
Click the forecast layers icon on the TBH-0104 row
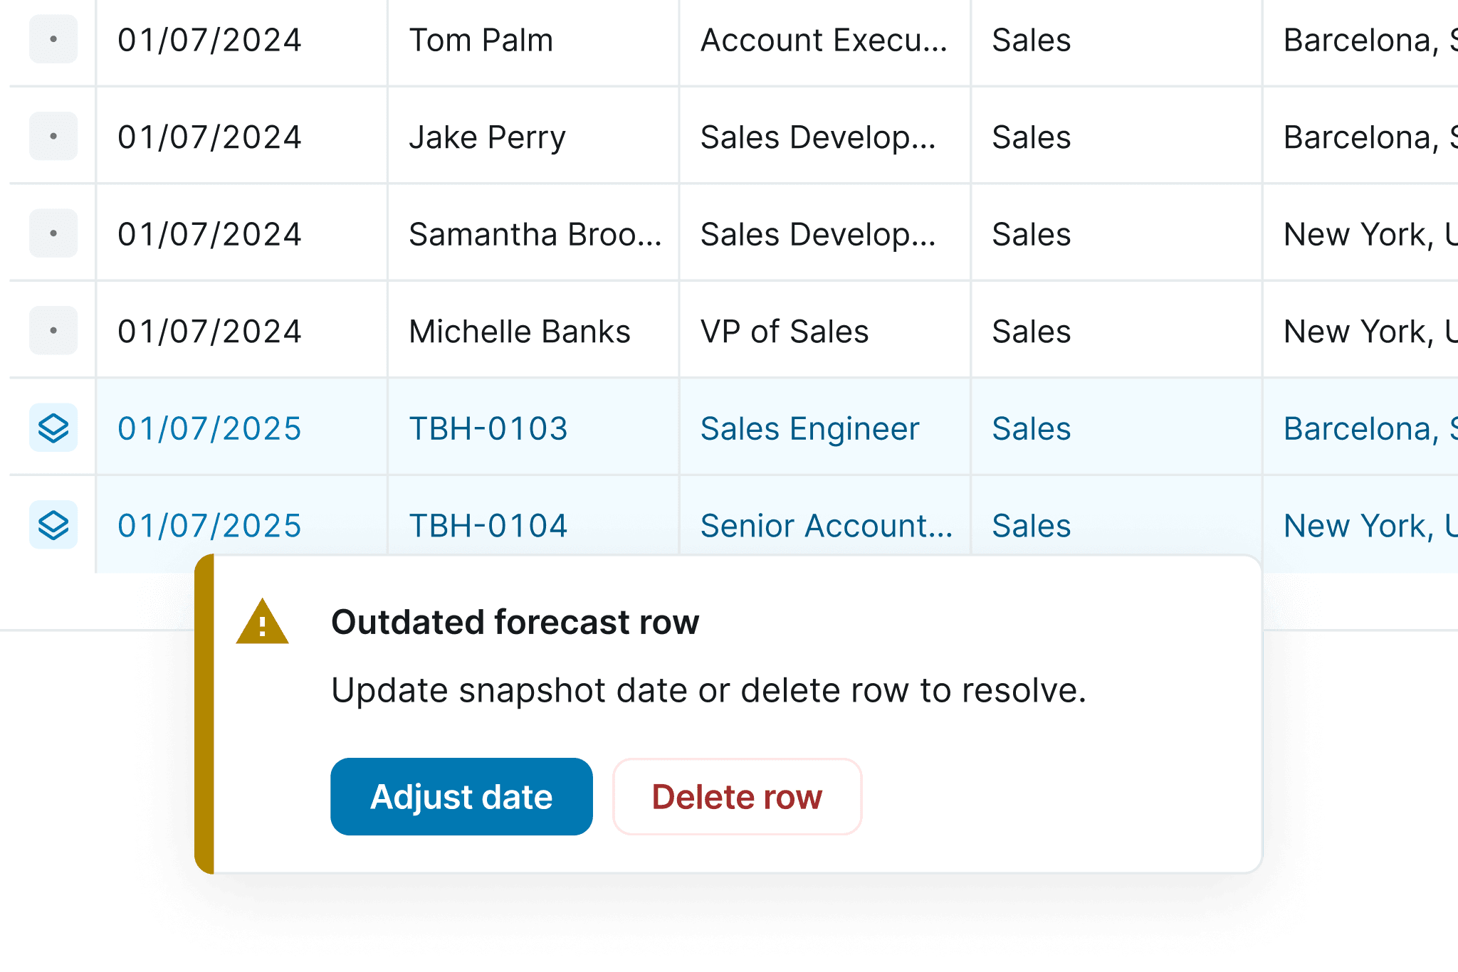pyautogui.click(x=53, y=526)
